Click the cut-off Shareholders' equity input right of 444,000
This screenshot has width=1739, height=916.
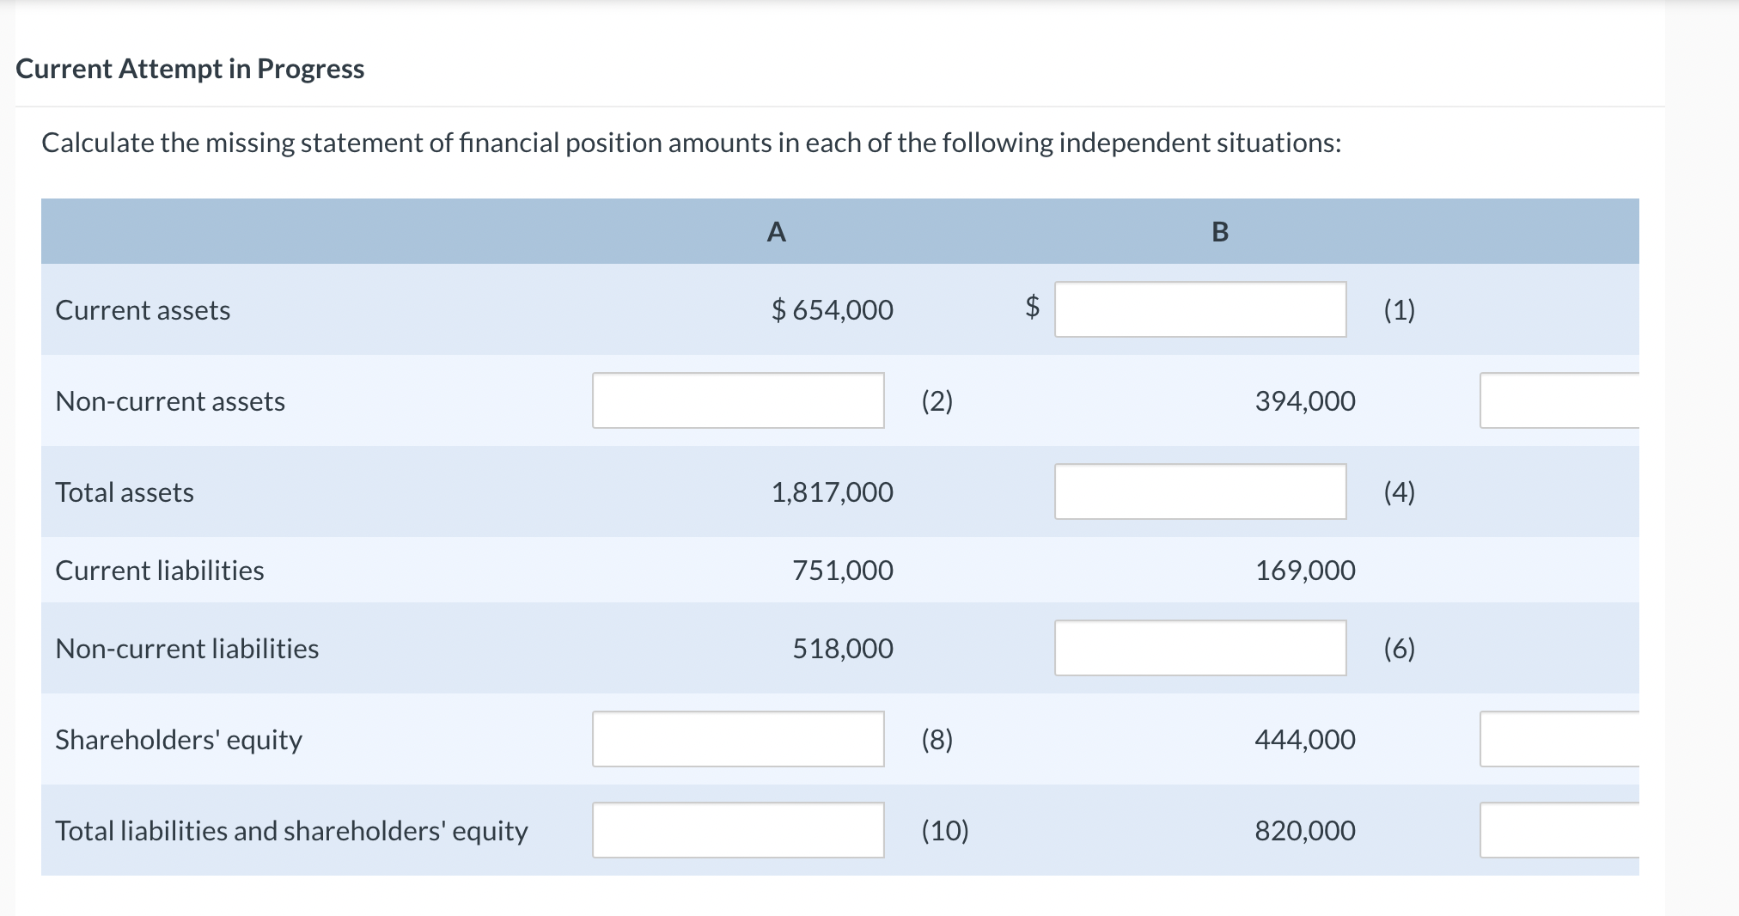1559,739
